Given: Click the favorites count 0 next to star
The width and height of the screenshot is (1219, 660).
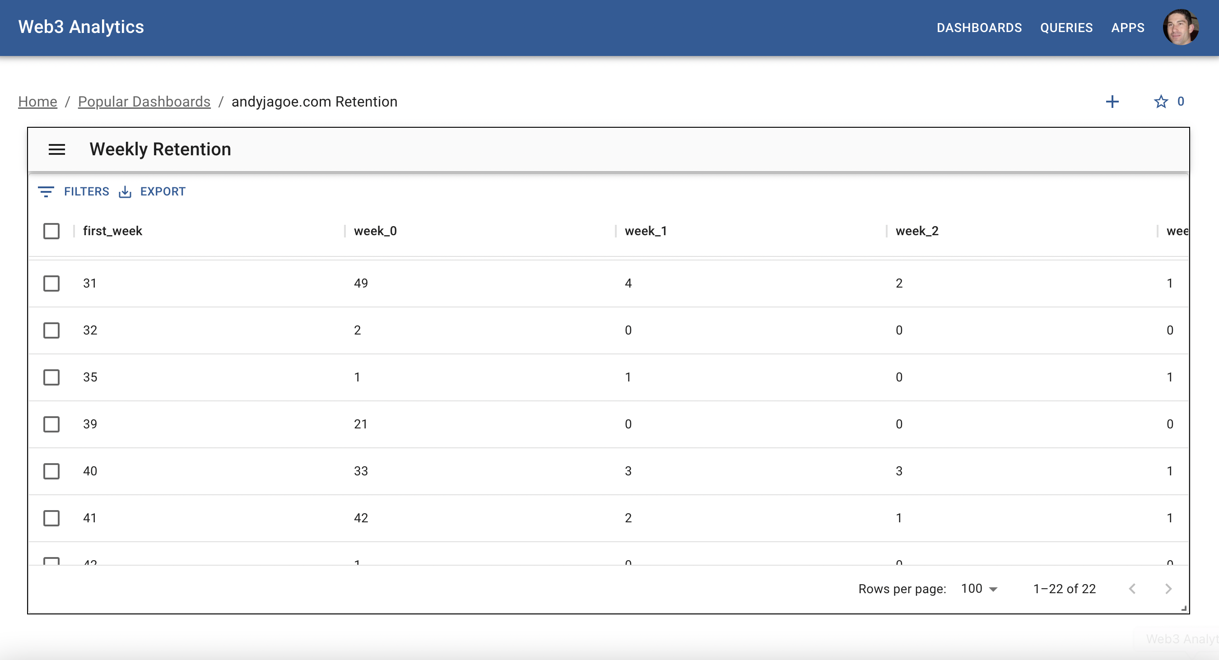Looking at the screenshot, I should click(1180, 101).
